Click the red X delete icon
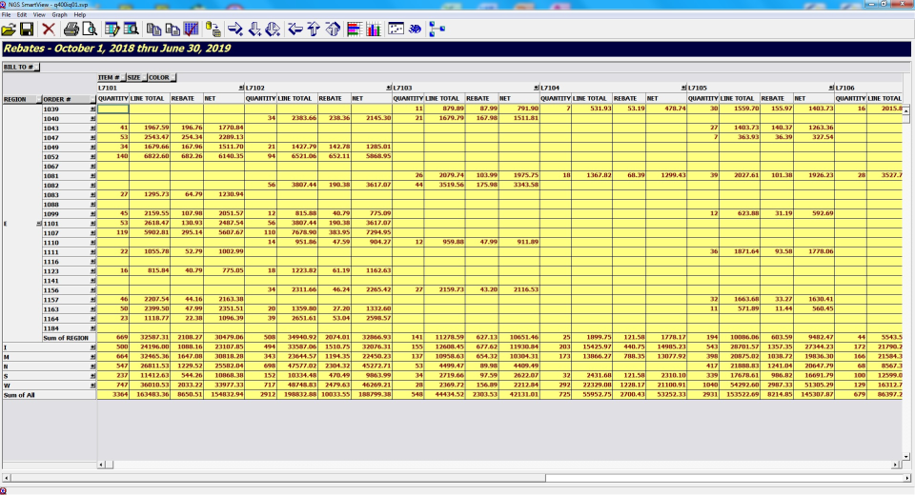 (x=49, y=30)
